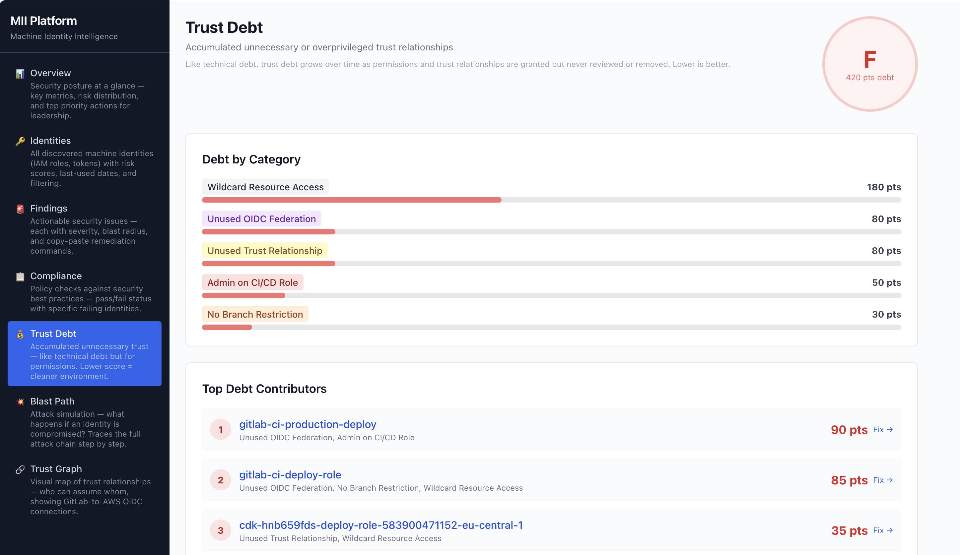Click the Top Debt Contributors heading
Screen dimensions: 960x555
tap(264, 389)
